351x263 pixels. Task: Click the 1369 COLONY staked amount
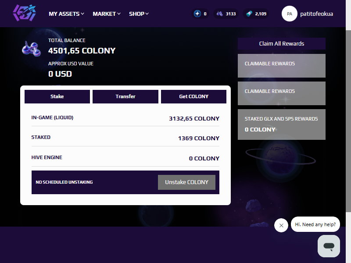pos(199,138)
